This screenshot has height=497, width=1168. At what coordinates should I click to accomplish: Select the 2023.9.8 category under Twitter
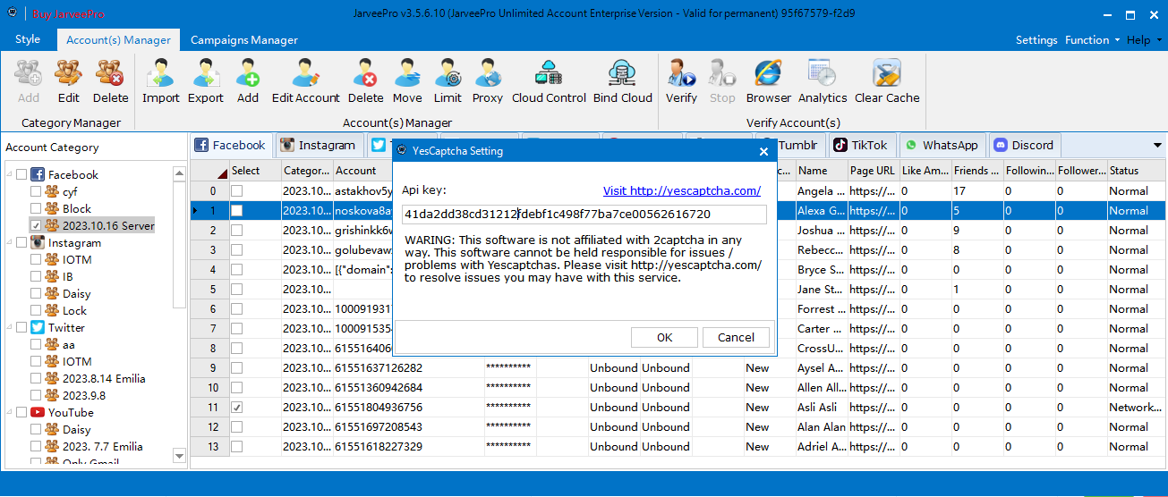pos(84,395)
